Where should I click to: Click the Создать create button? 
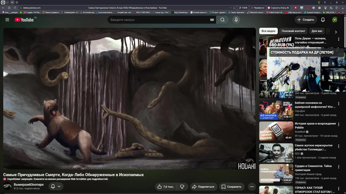306,20
